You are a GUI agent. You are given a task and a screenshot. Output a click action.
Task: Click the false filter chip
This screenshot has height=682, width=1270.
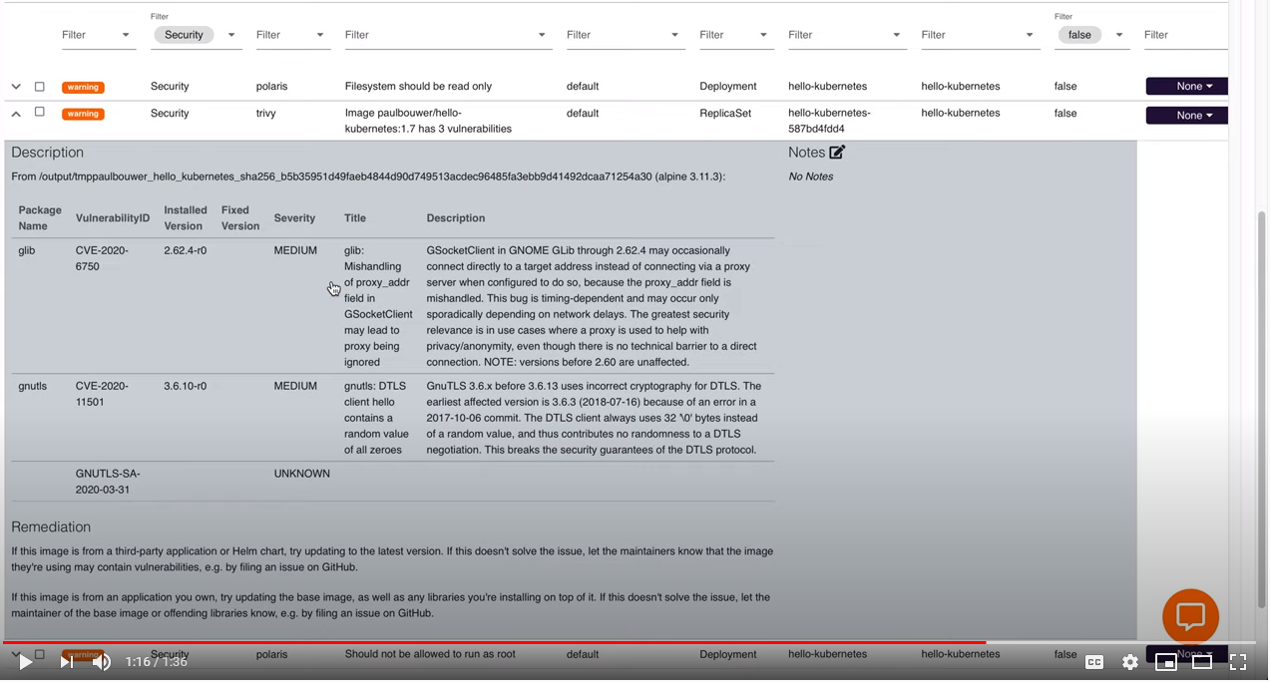click(1079, 35)
